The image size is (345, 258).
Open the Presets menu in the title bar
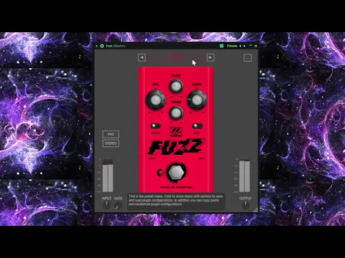(x=232, y=46)
